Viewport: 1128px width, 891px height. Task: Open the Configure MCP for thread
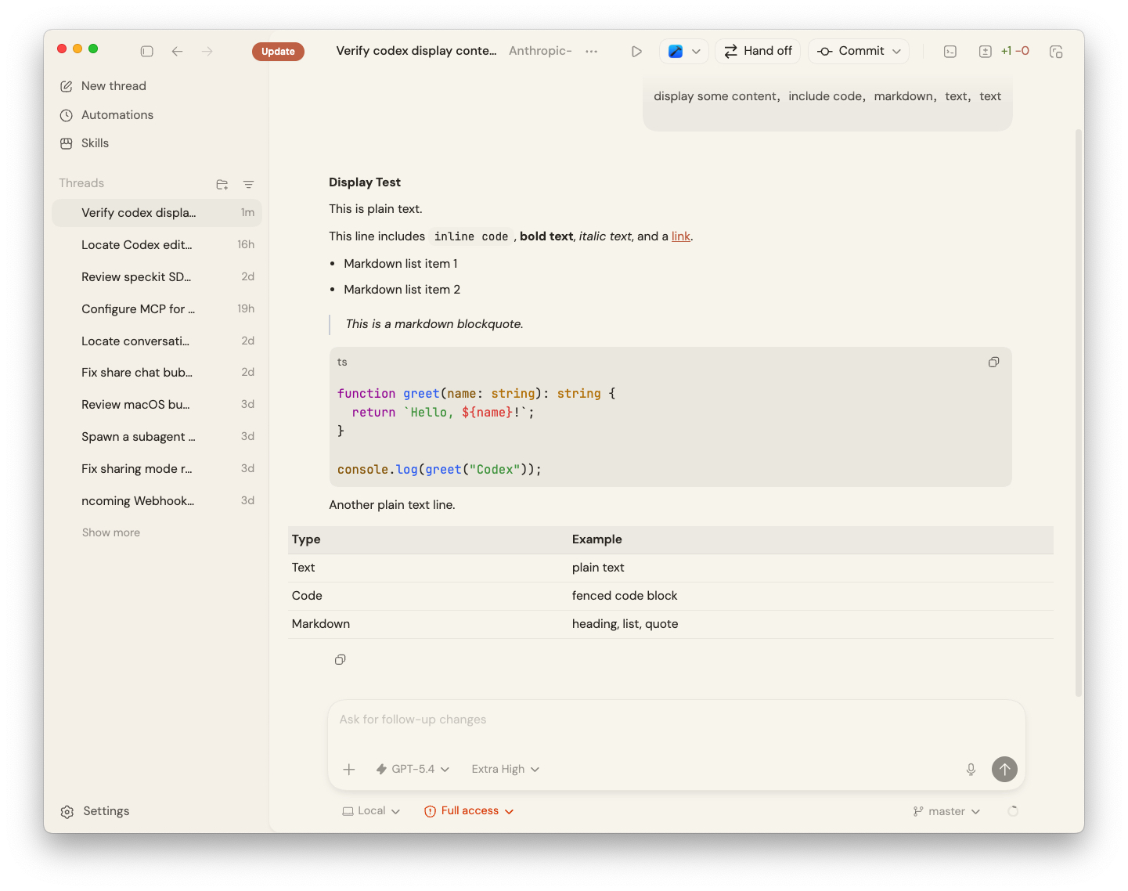pos(157,309)
